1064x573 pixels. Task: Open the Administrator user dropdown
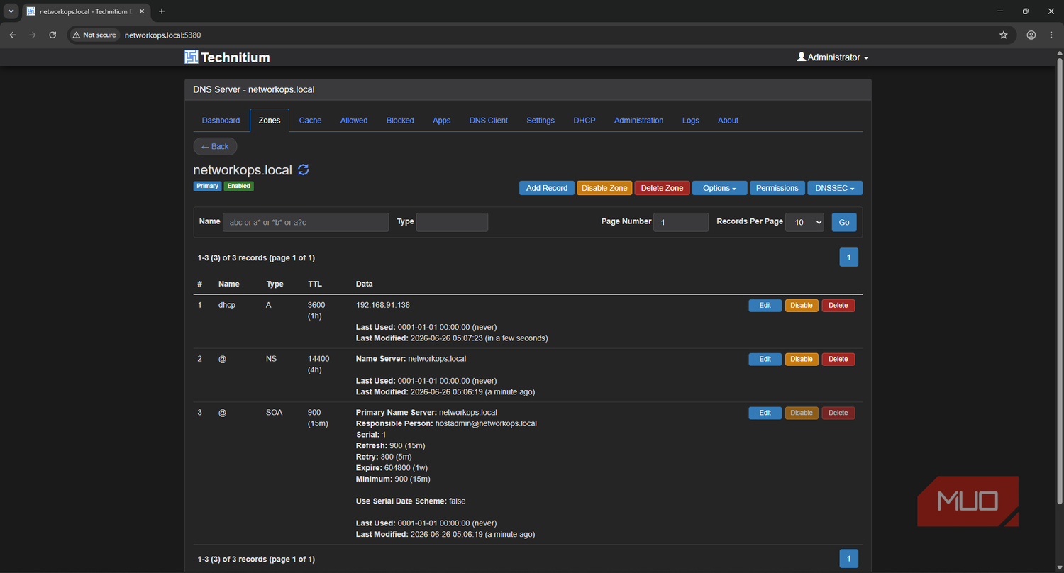click(833, 57)
